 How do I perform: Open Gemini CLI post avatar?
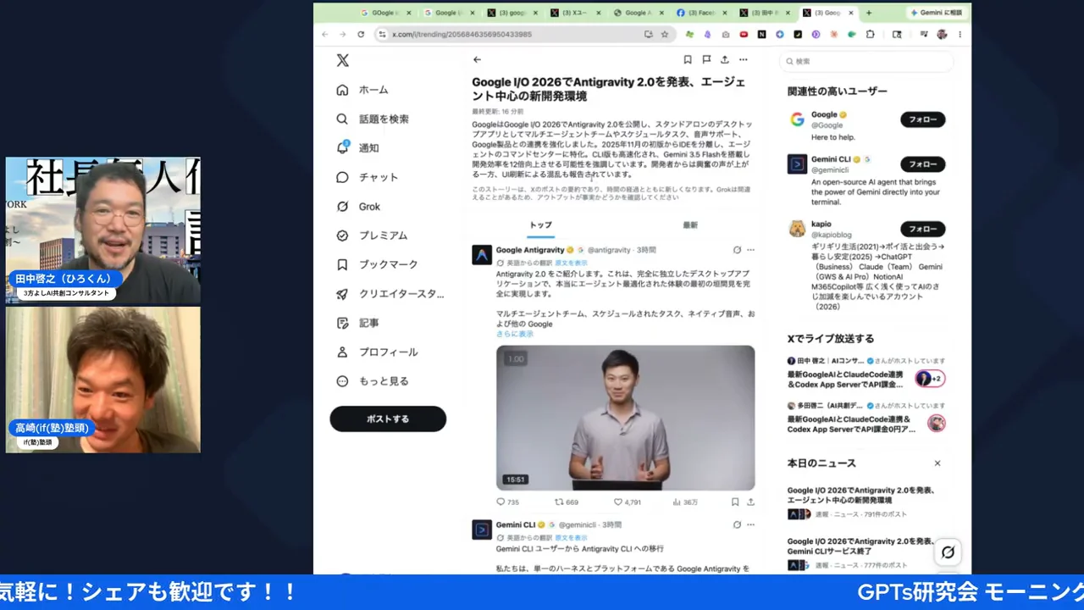[x=482, y=530]
